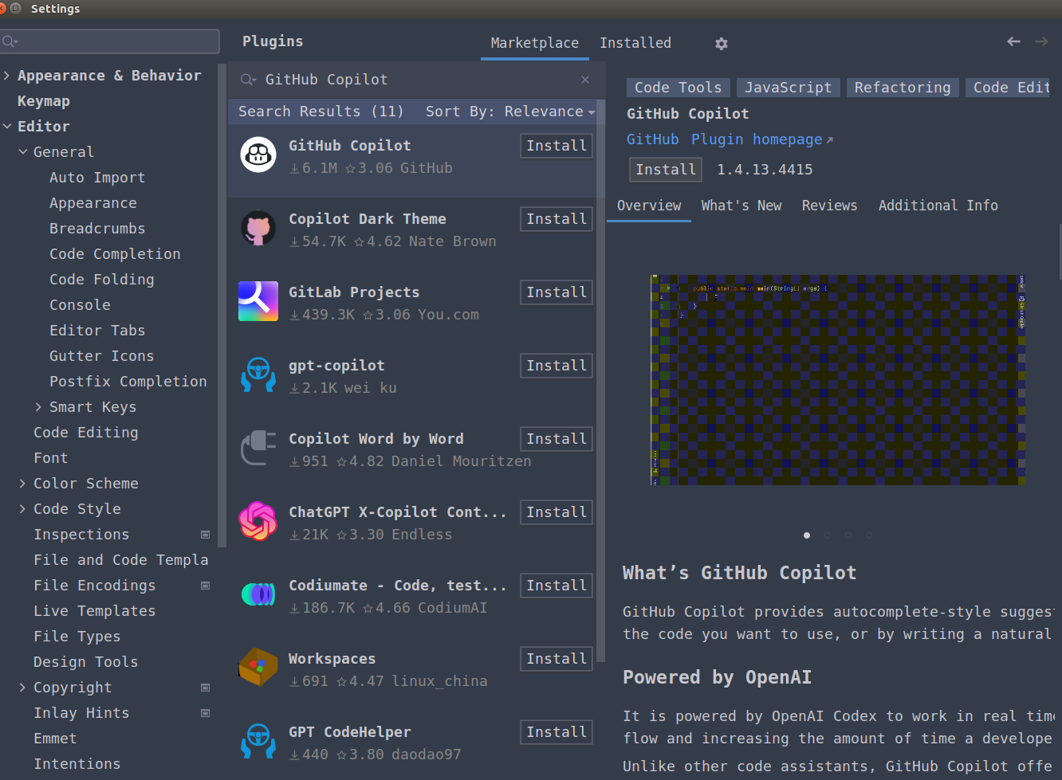The width and height of the screenshot is (1062, 780).
Task: Click the project-level icon next to Inspections
Action: tap(205, 535)
